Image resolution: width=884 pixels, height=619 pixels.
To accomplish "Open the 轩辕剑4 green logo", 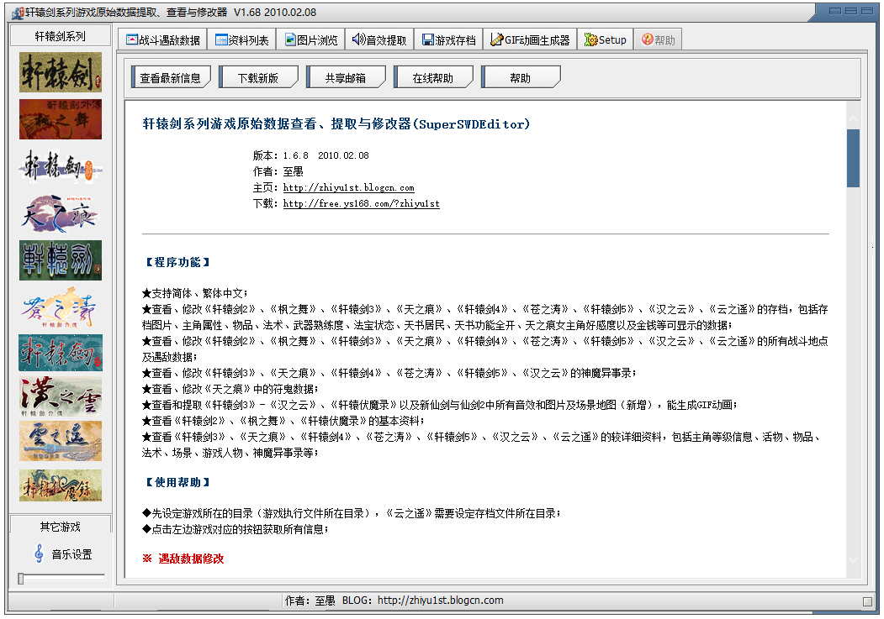I will coord(61,260).
